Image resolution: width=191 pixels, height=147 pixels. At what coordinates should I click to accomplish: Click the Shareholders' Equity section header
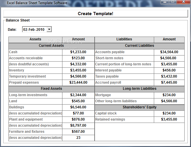pos(140,107)
